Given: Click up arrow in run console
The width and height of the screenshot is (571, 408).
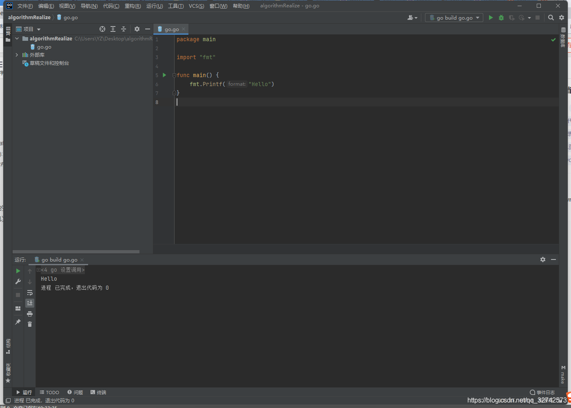Looking at the screenshot, I should point(30,271).
